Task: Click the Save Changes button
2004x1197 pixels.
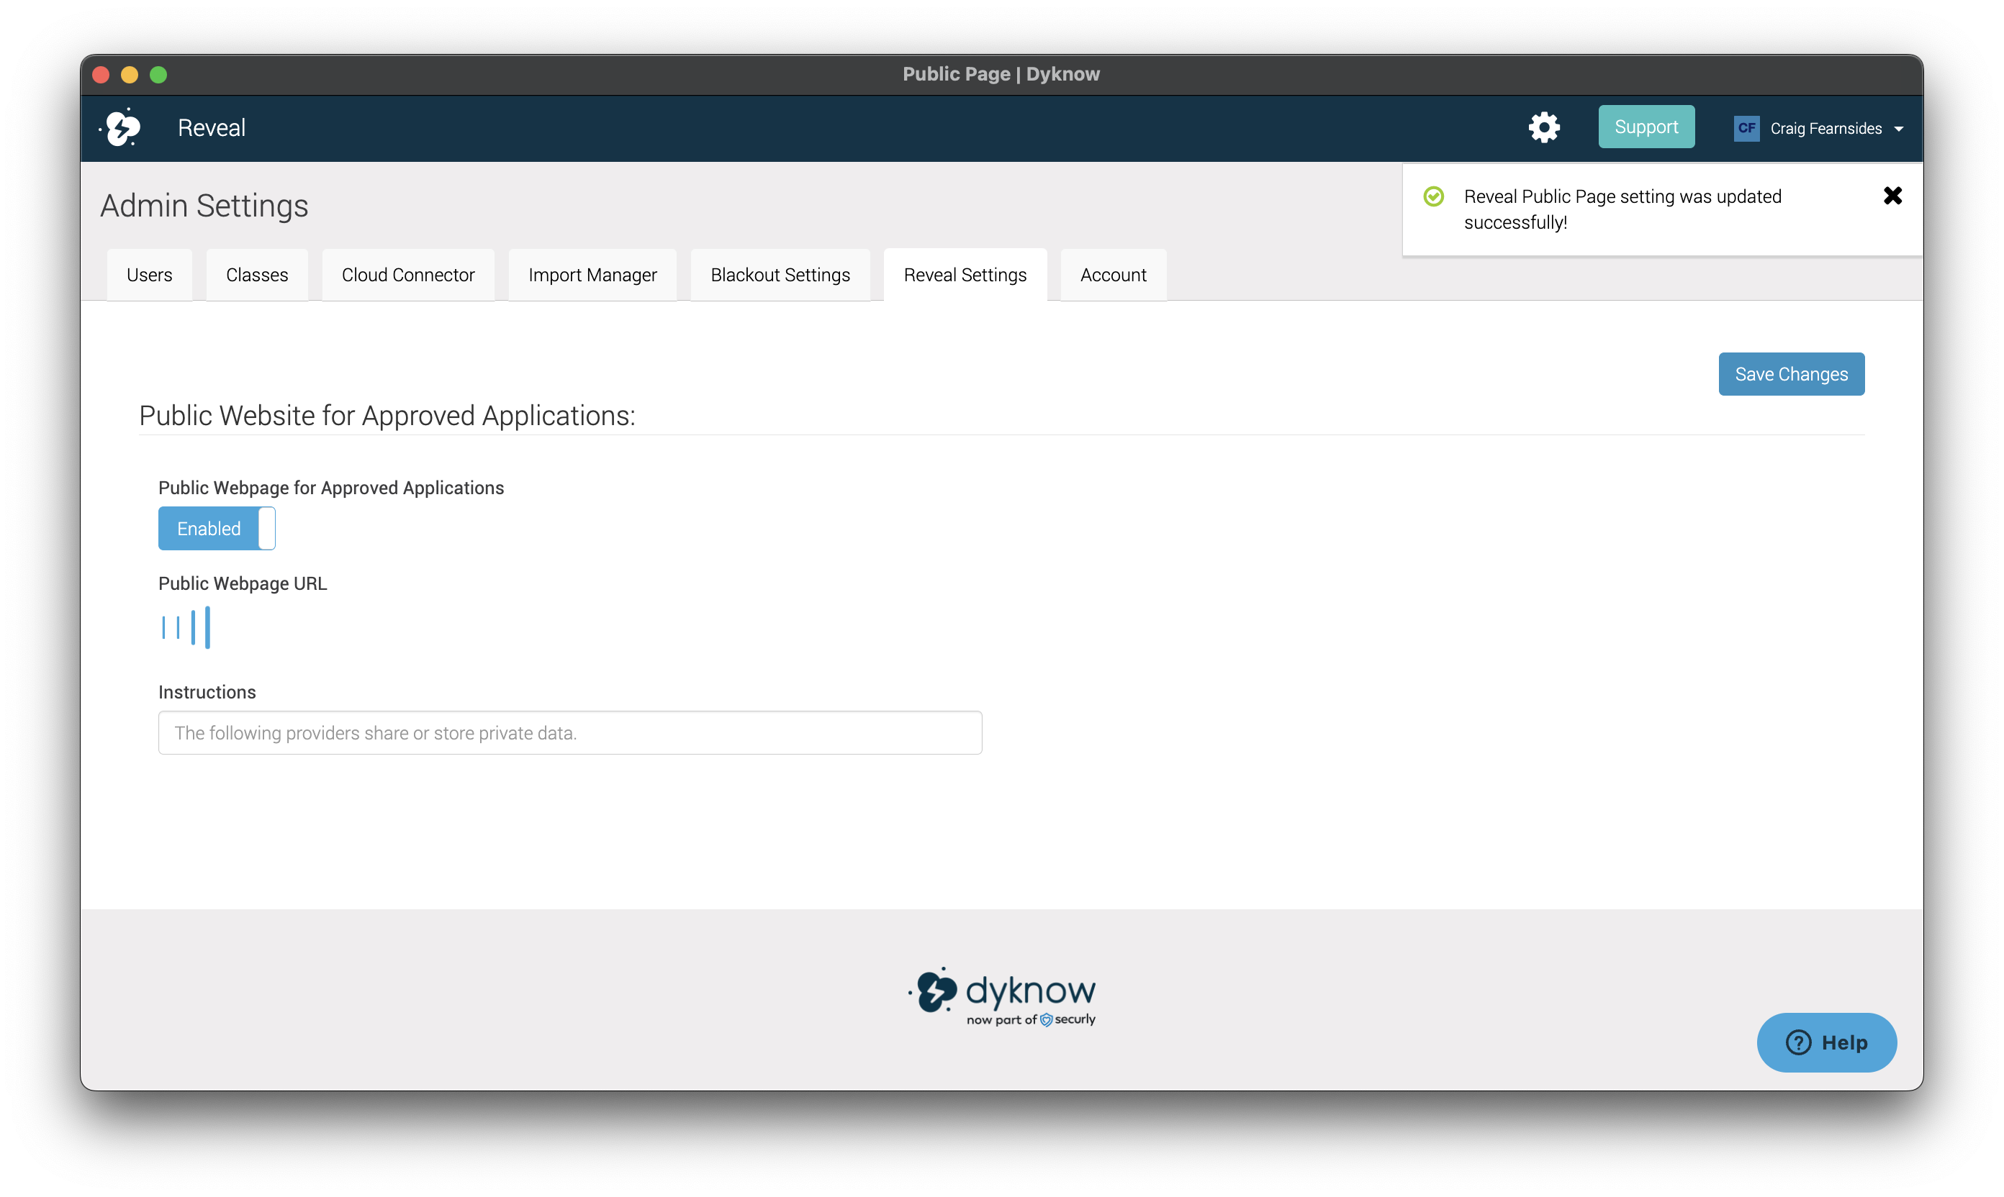Action: click(x=1791, y=374)
